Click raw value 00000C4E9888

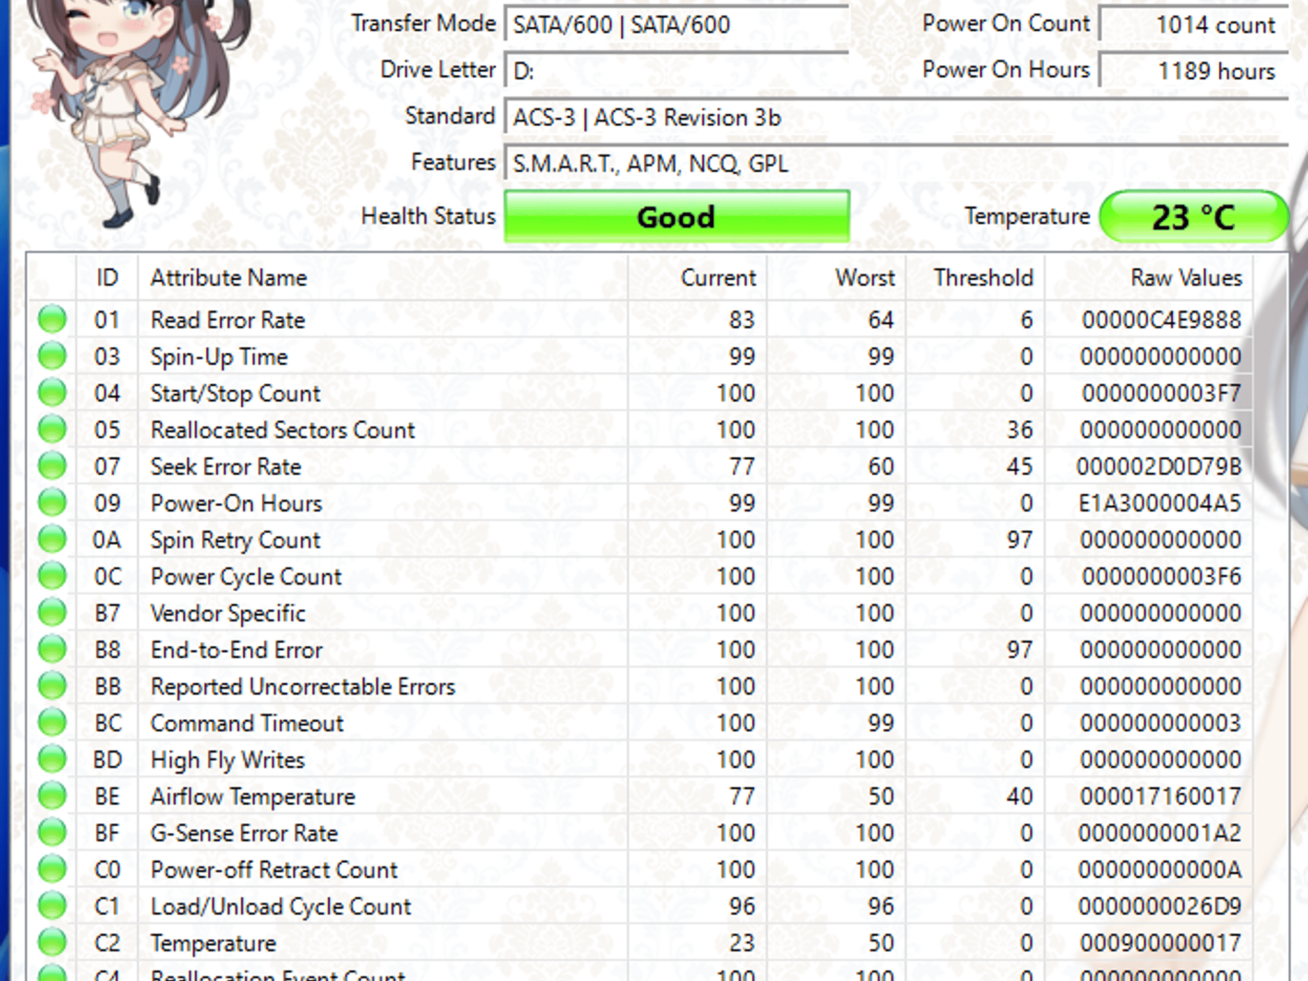pos(1162,320)
